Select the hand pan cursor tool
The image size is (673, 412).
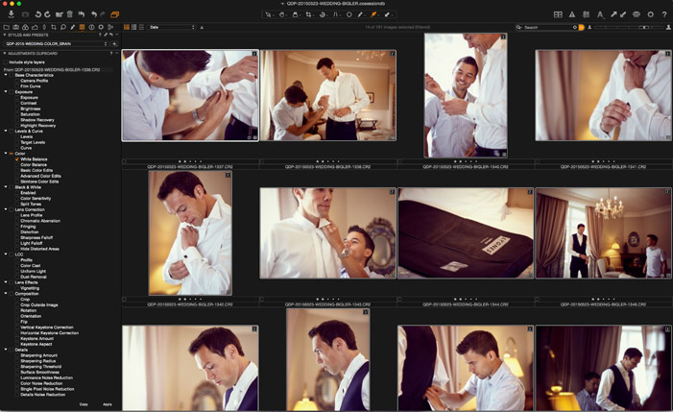point(281,14)
